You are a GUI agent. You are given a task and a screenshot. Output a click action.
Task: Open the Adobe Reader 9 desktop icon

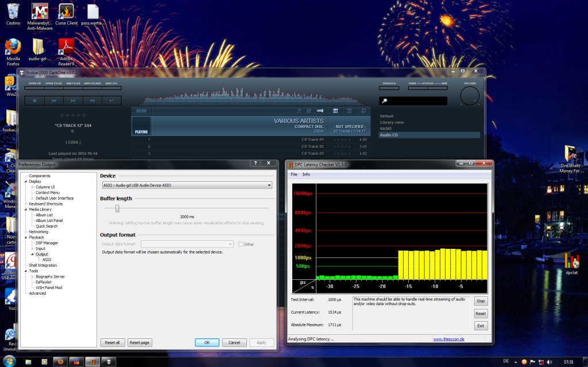pyautogui.click(x=67, y=52)
